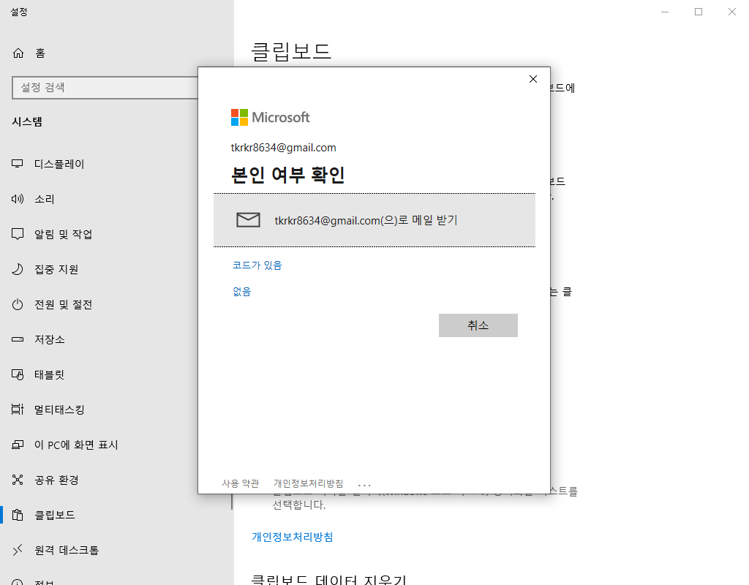Click the Microsoft logo in dialog

[x=271, y=118]
